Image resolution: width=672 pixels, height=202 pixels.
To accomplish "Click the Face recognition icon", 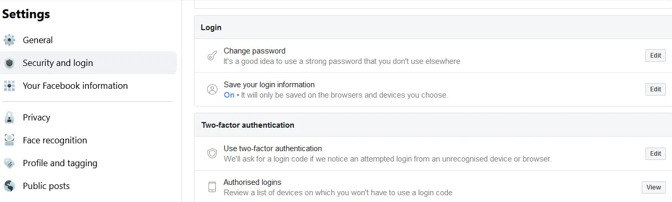I will coord(9,140).
